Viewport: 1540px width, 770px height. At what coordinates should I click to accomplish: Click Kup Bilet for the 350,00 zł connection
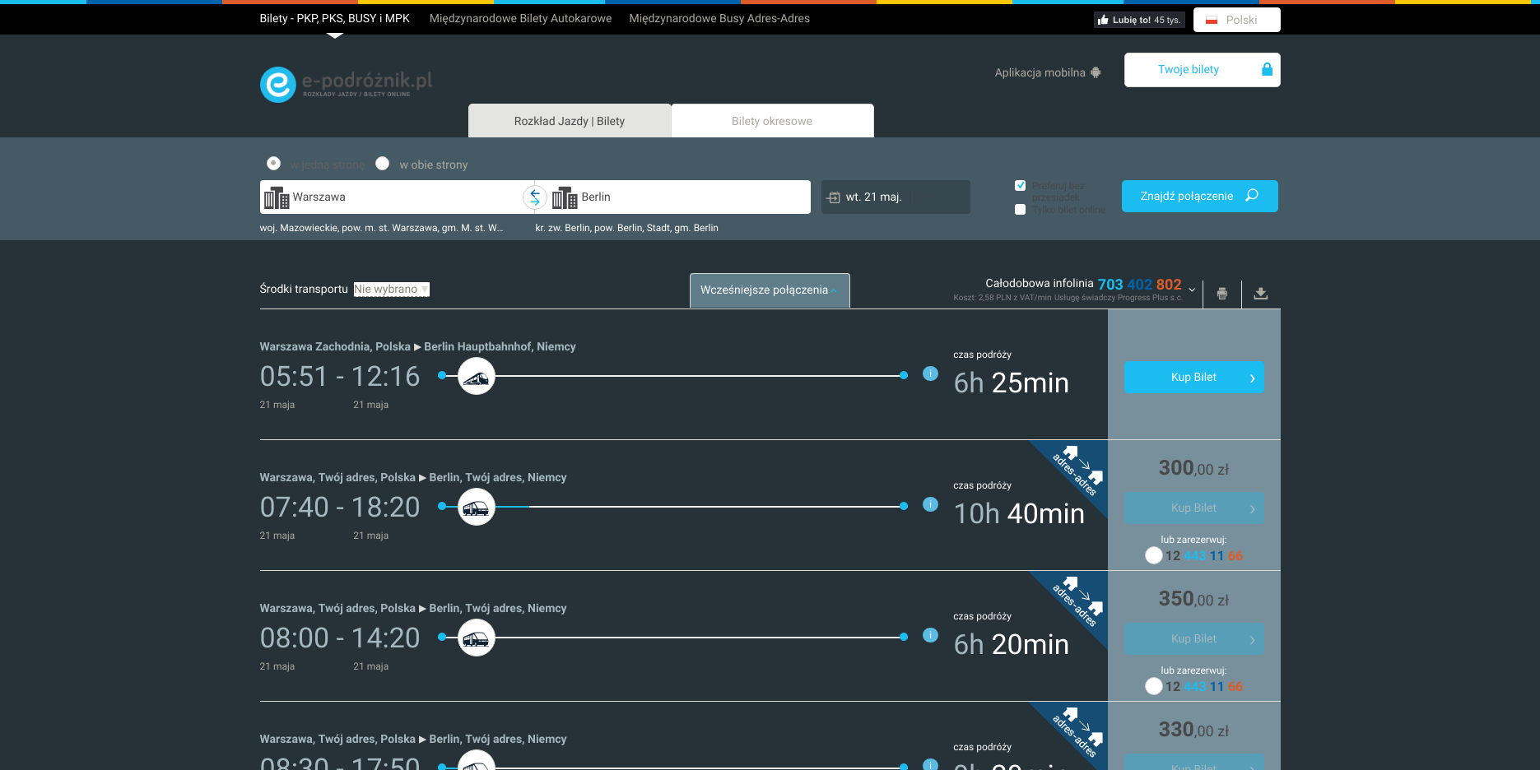pos(1194,639)
